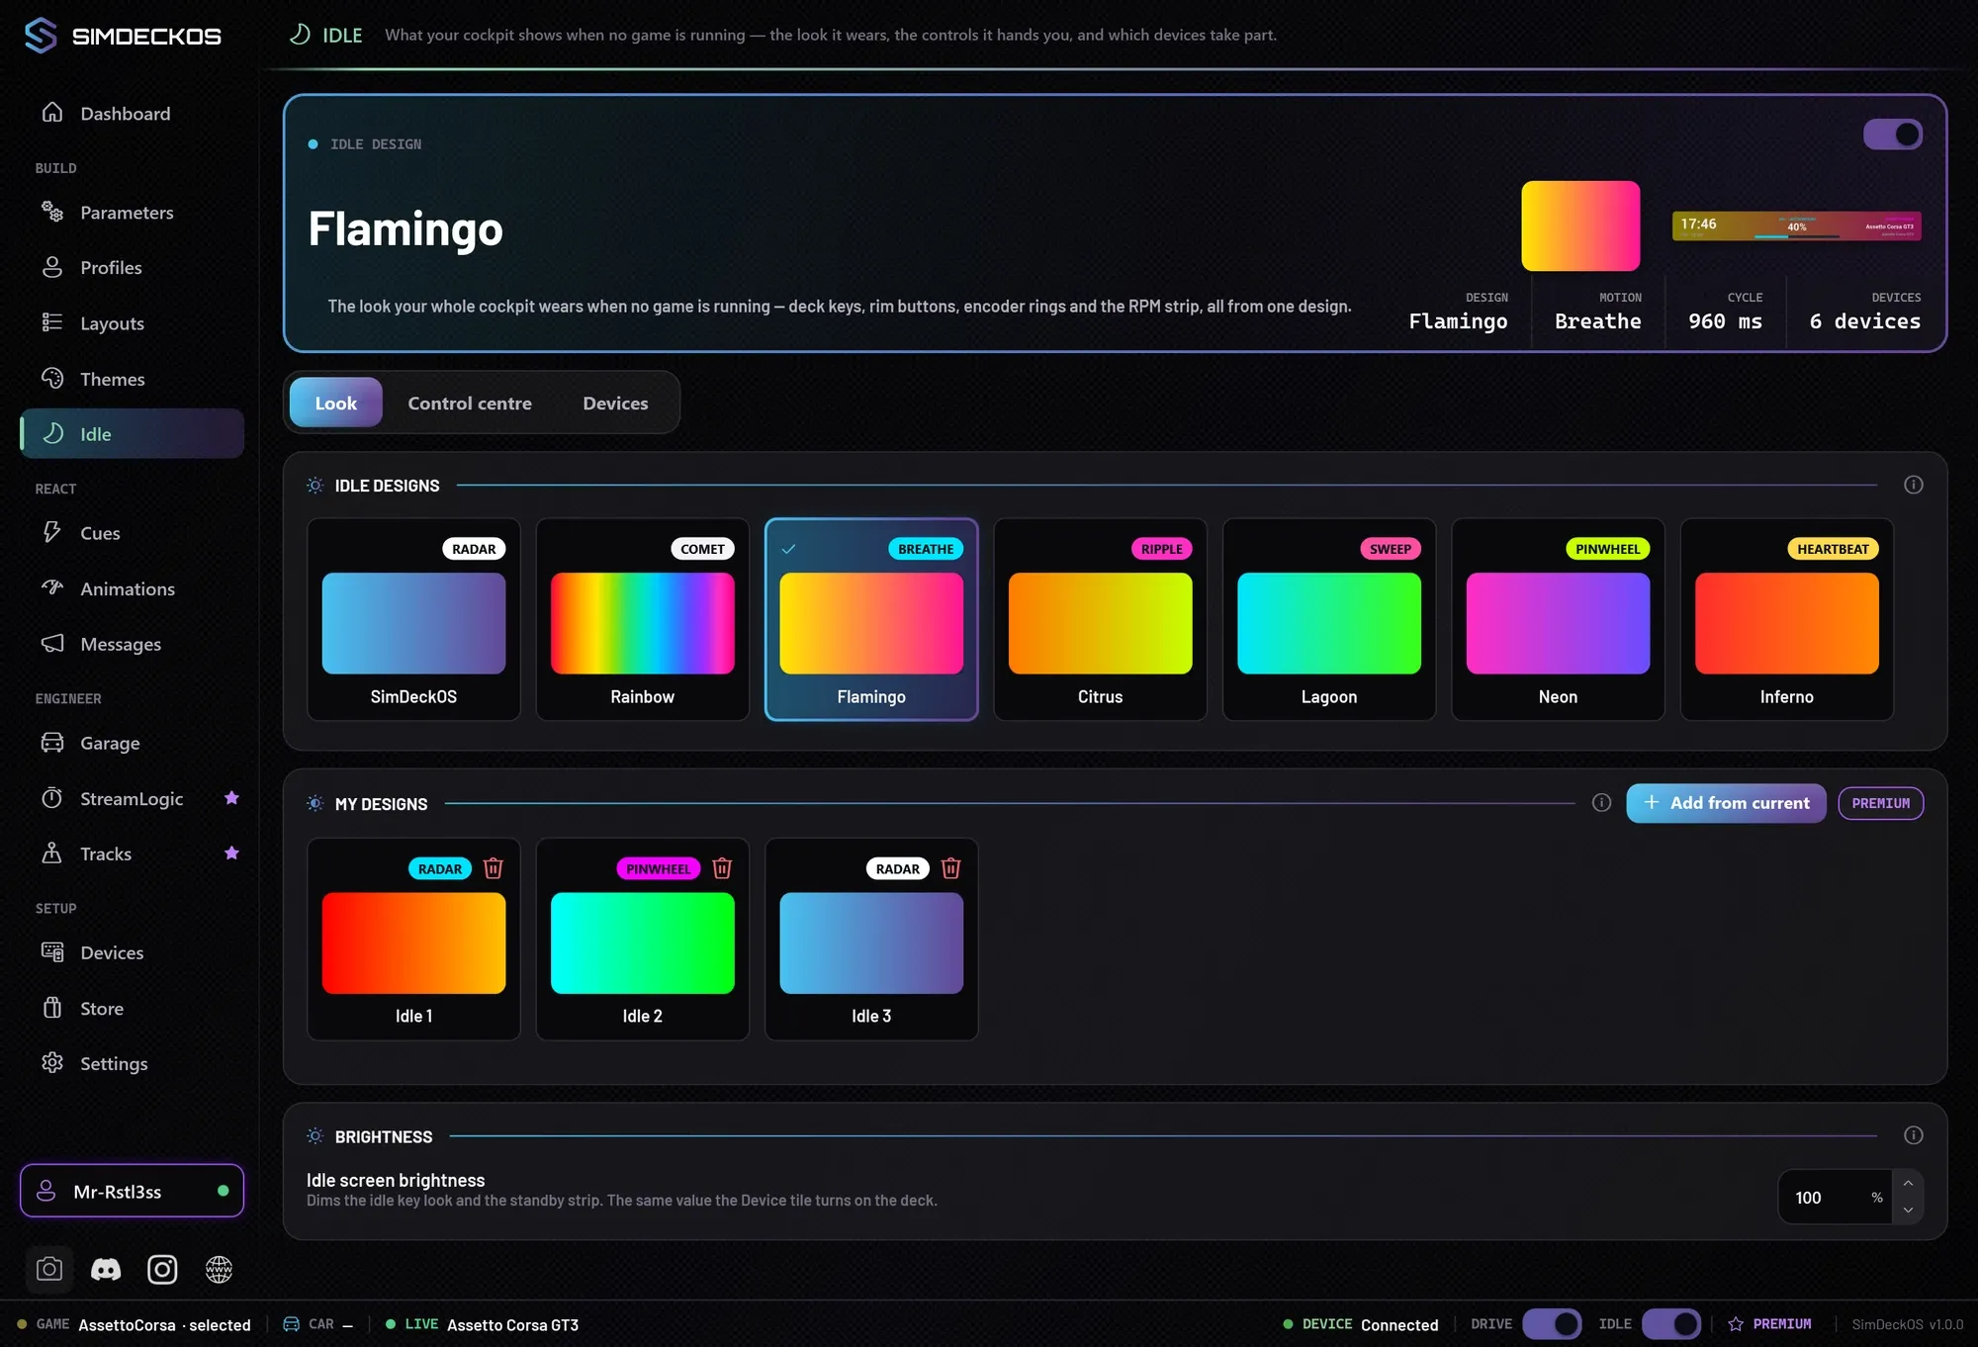Open Cues in the React section
Viewport: 1978px width, 1347px height.
coord(132,533)
